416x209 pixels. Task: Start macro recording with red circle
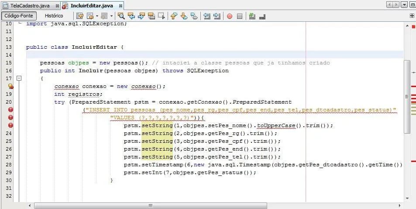pyautogui.click(x=230, y=16)
